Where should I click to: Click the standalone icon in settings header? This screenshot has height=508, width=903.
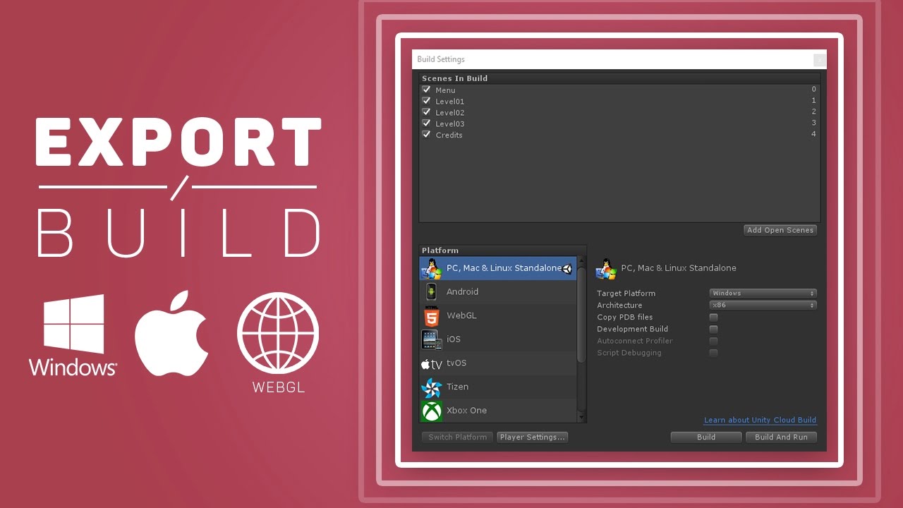606,269
